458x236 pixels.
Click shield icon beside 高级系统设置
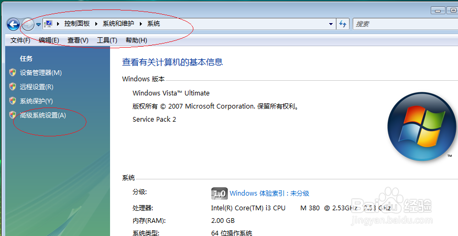tap(13, 115)
